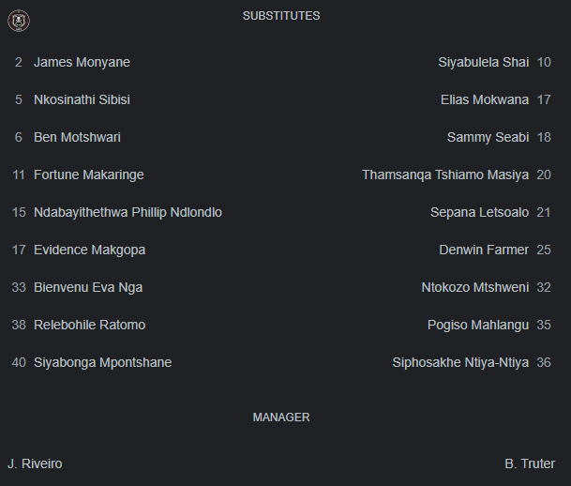Open Bienvenu Eva Nga's profile
Image resolution: width=571 pixels, height=486 pixels.
pyautogui.click(x=88, y=288)
